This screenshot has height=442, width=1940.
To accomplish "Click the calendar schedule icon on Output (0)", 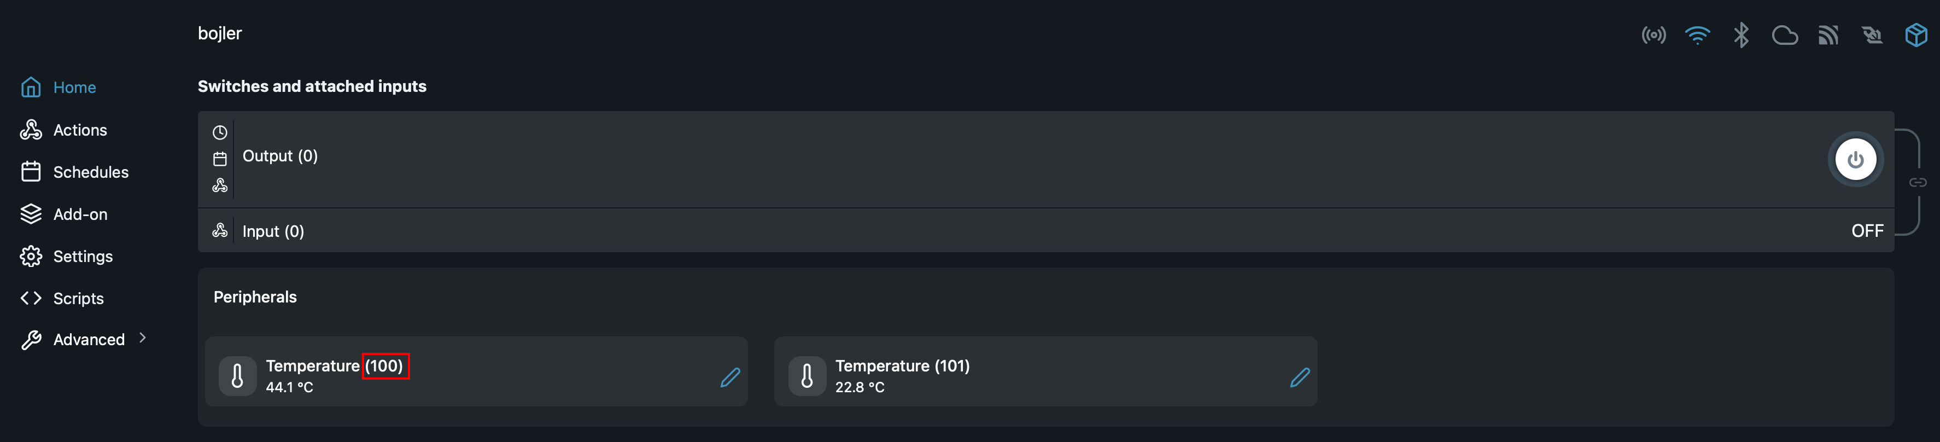I will point(220,159).
